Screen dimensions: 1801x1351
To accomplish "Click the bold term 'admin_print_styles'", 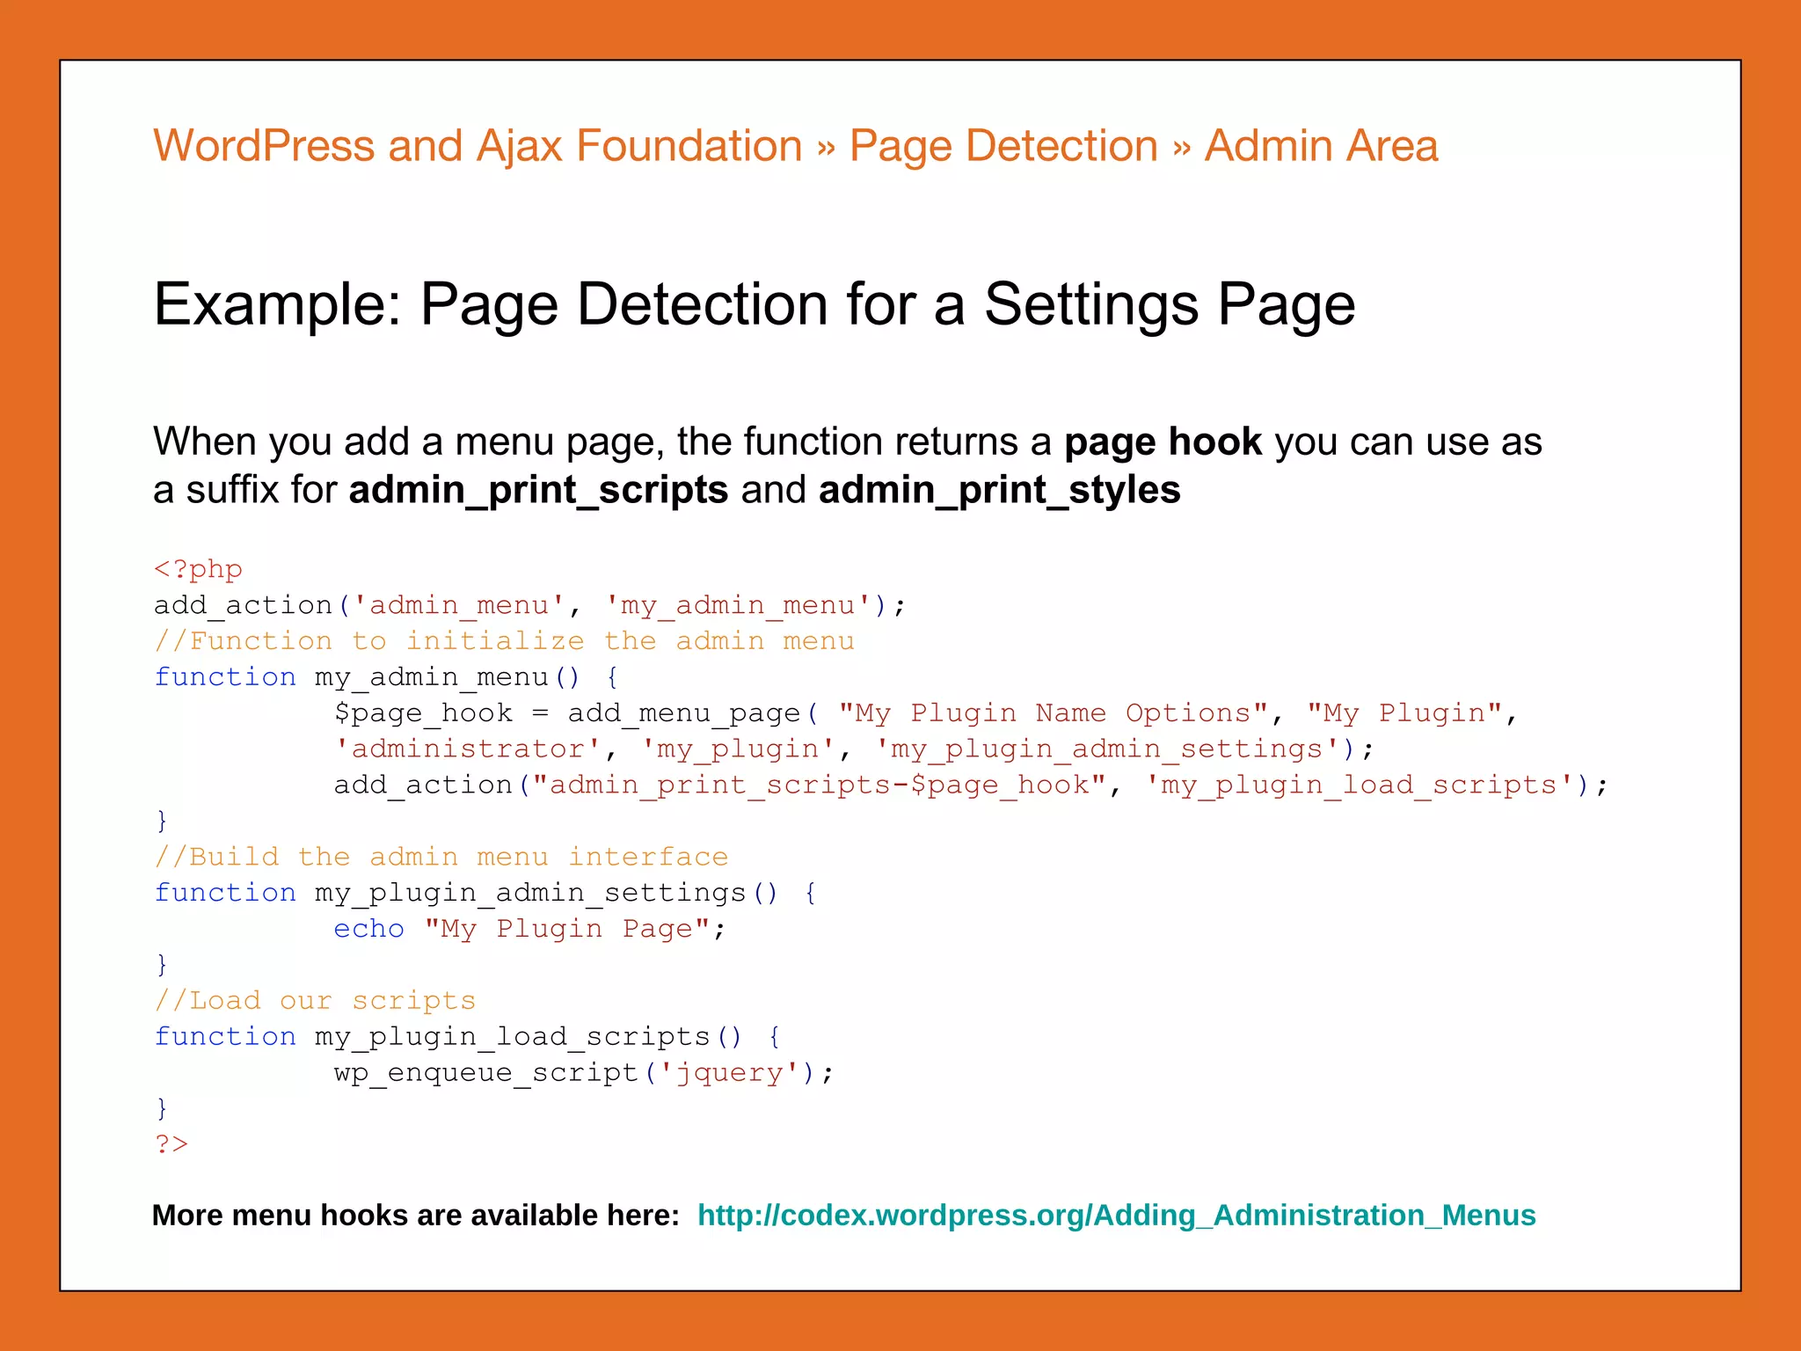I will (999, 490).
